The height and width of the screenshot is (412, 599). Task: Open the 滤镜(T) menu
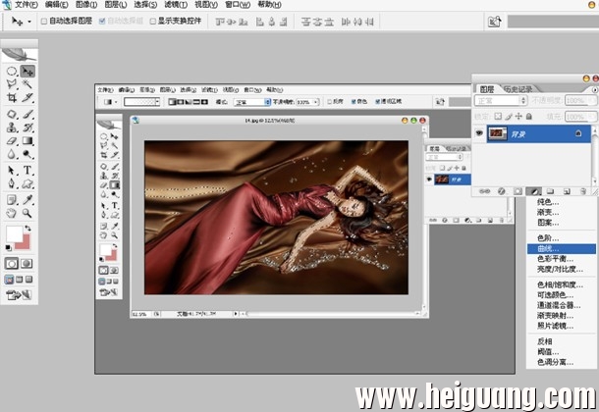pyautogui.click(x=176, y=5)
